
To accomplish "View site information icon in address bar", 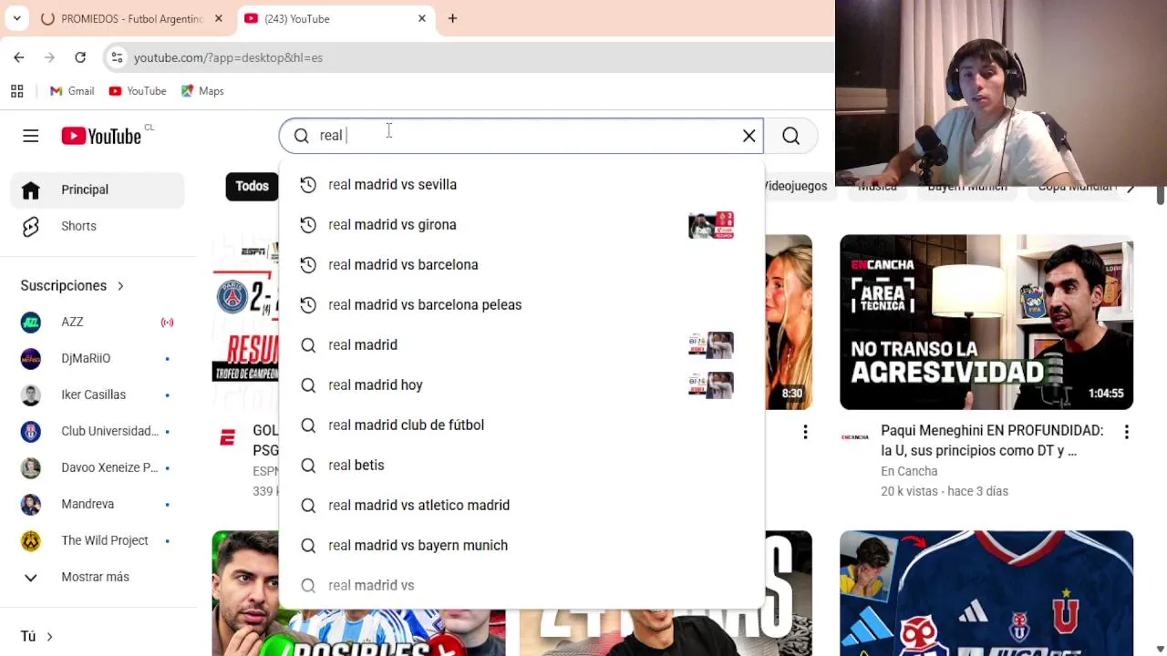I will pos(117,57).
